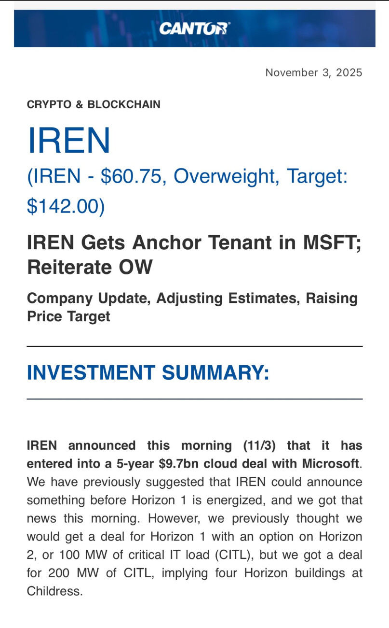The width and height of the screenshot is (389, 628).
Task: Click the divider line above Investment Summary
Action: click(194, 346)
